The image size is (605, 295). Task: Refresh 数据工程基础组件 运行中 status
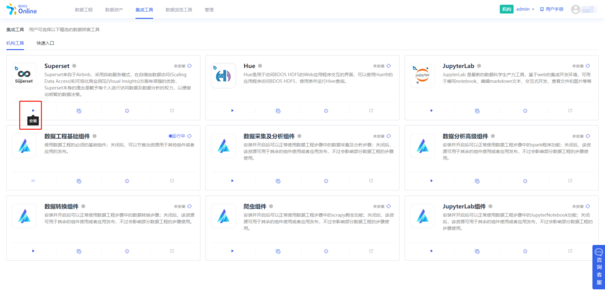point(190,136)
